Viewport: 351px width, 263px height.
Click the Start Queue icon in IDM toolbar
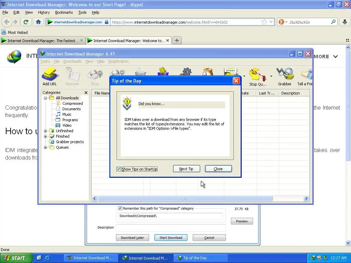pyautogui.click(x=231, y=72)
